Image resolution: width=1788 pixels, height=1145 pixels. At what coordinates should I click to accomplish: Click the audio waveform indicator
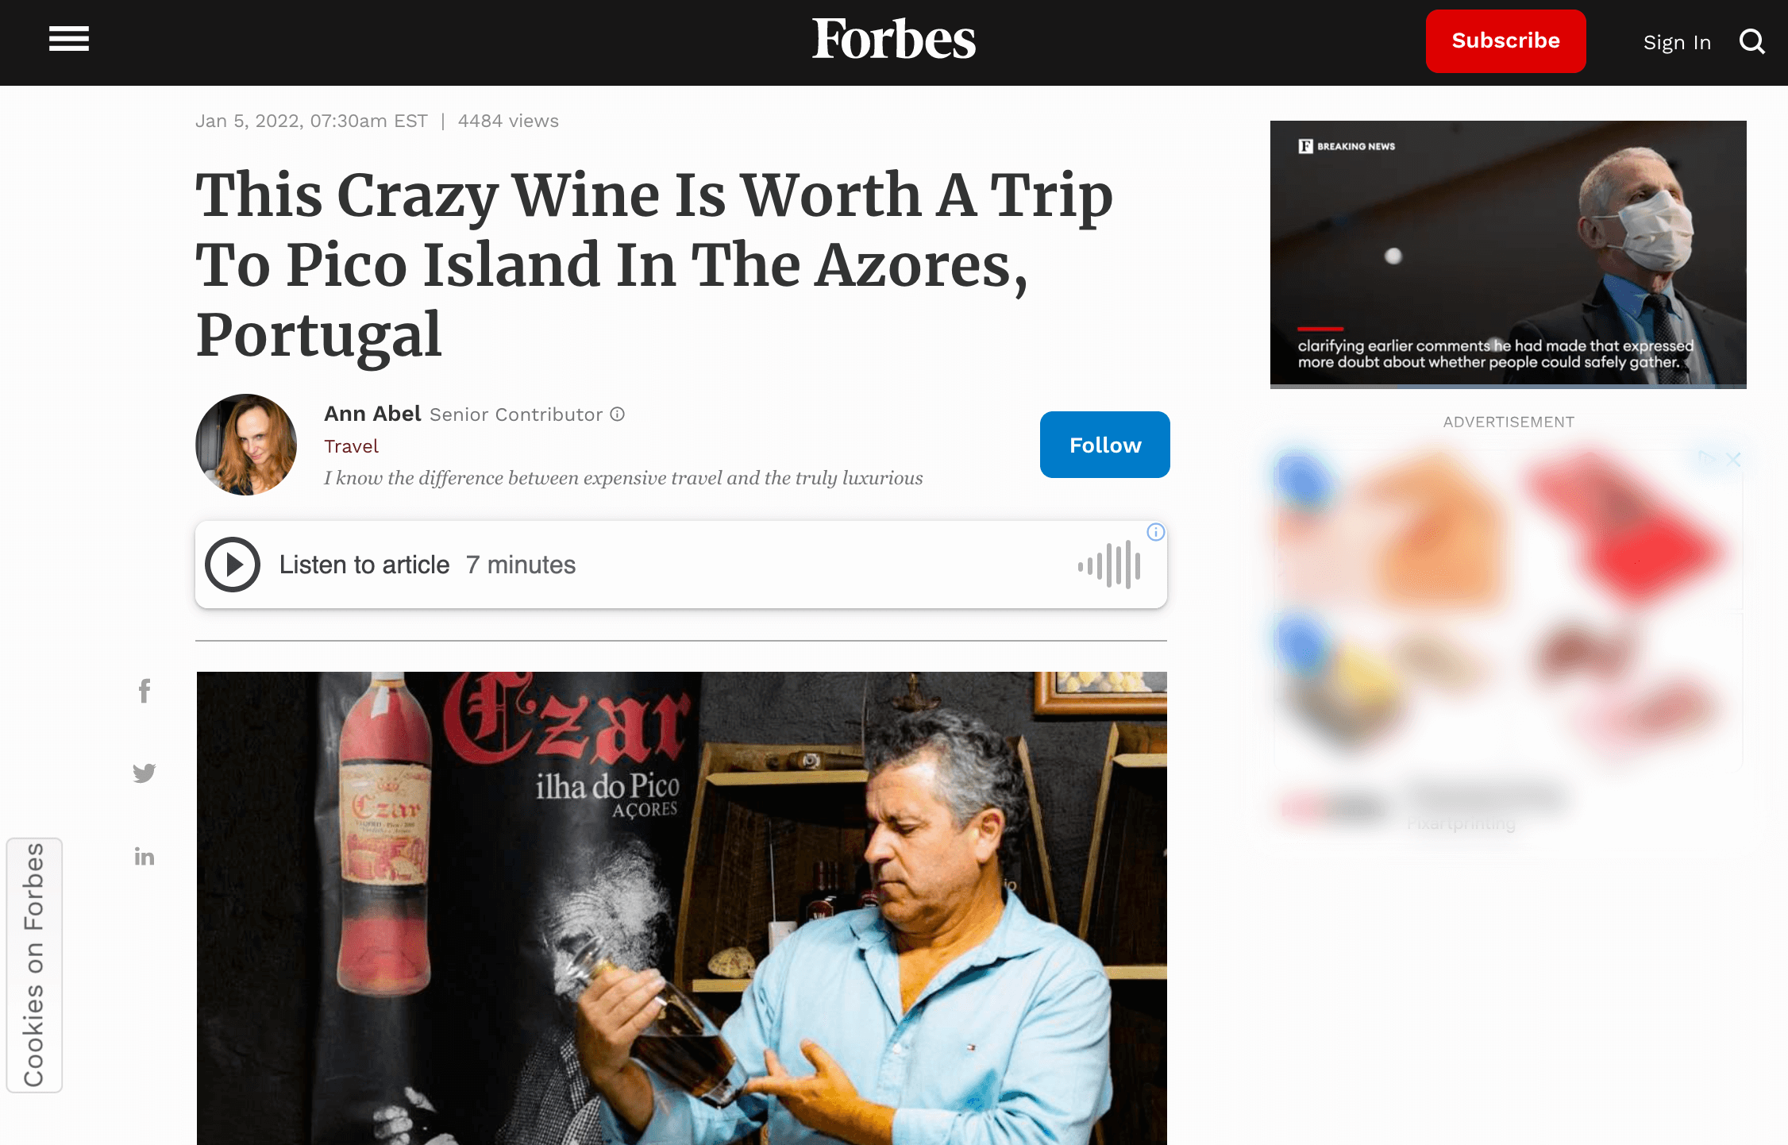1109,565
